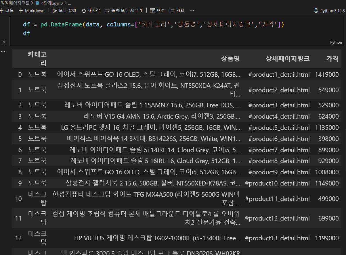Click the price value 1149000
The image size is (346, 255).
[327, 183]
